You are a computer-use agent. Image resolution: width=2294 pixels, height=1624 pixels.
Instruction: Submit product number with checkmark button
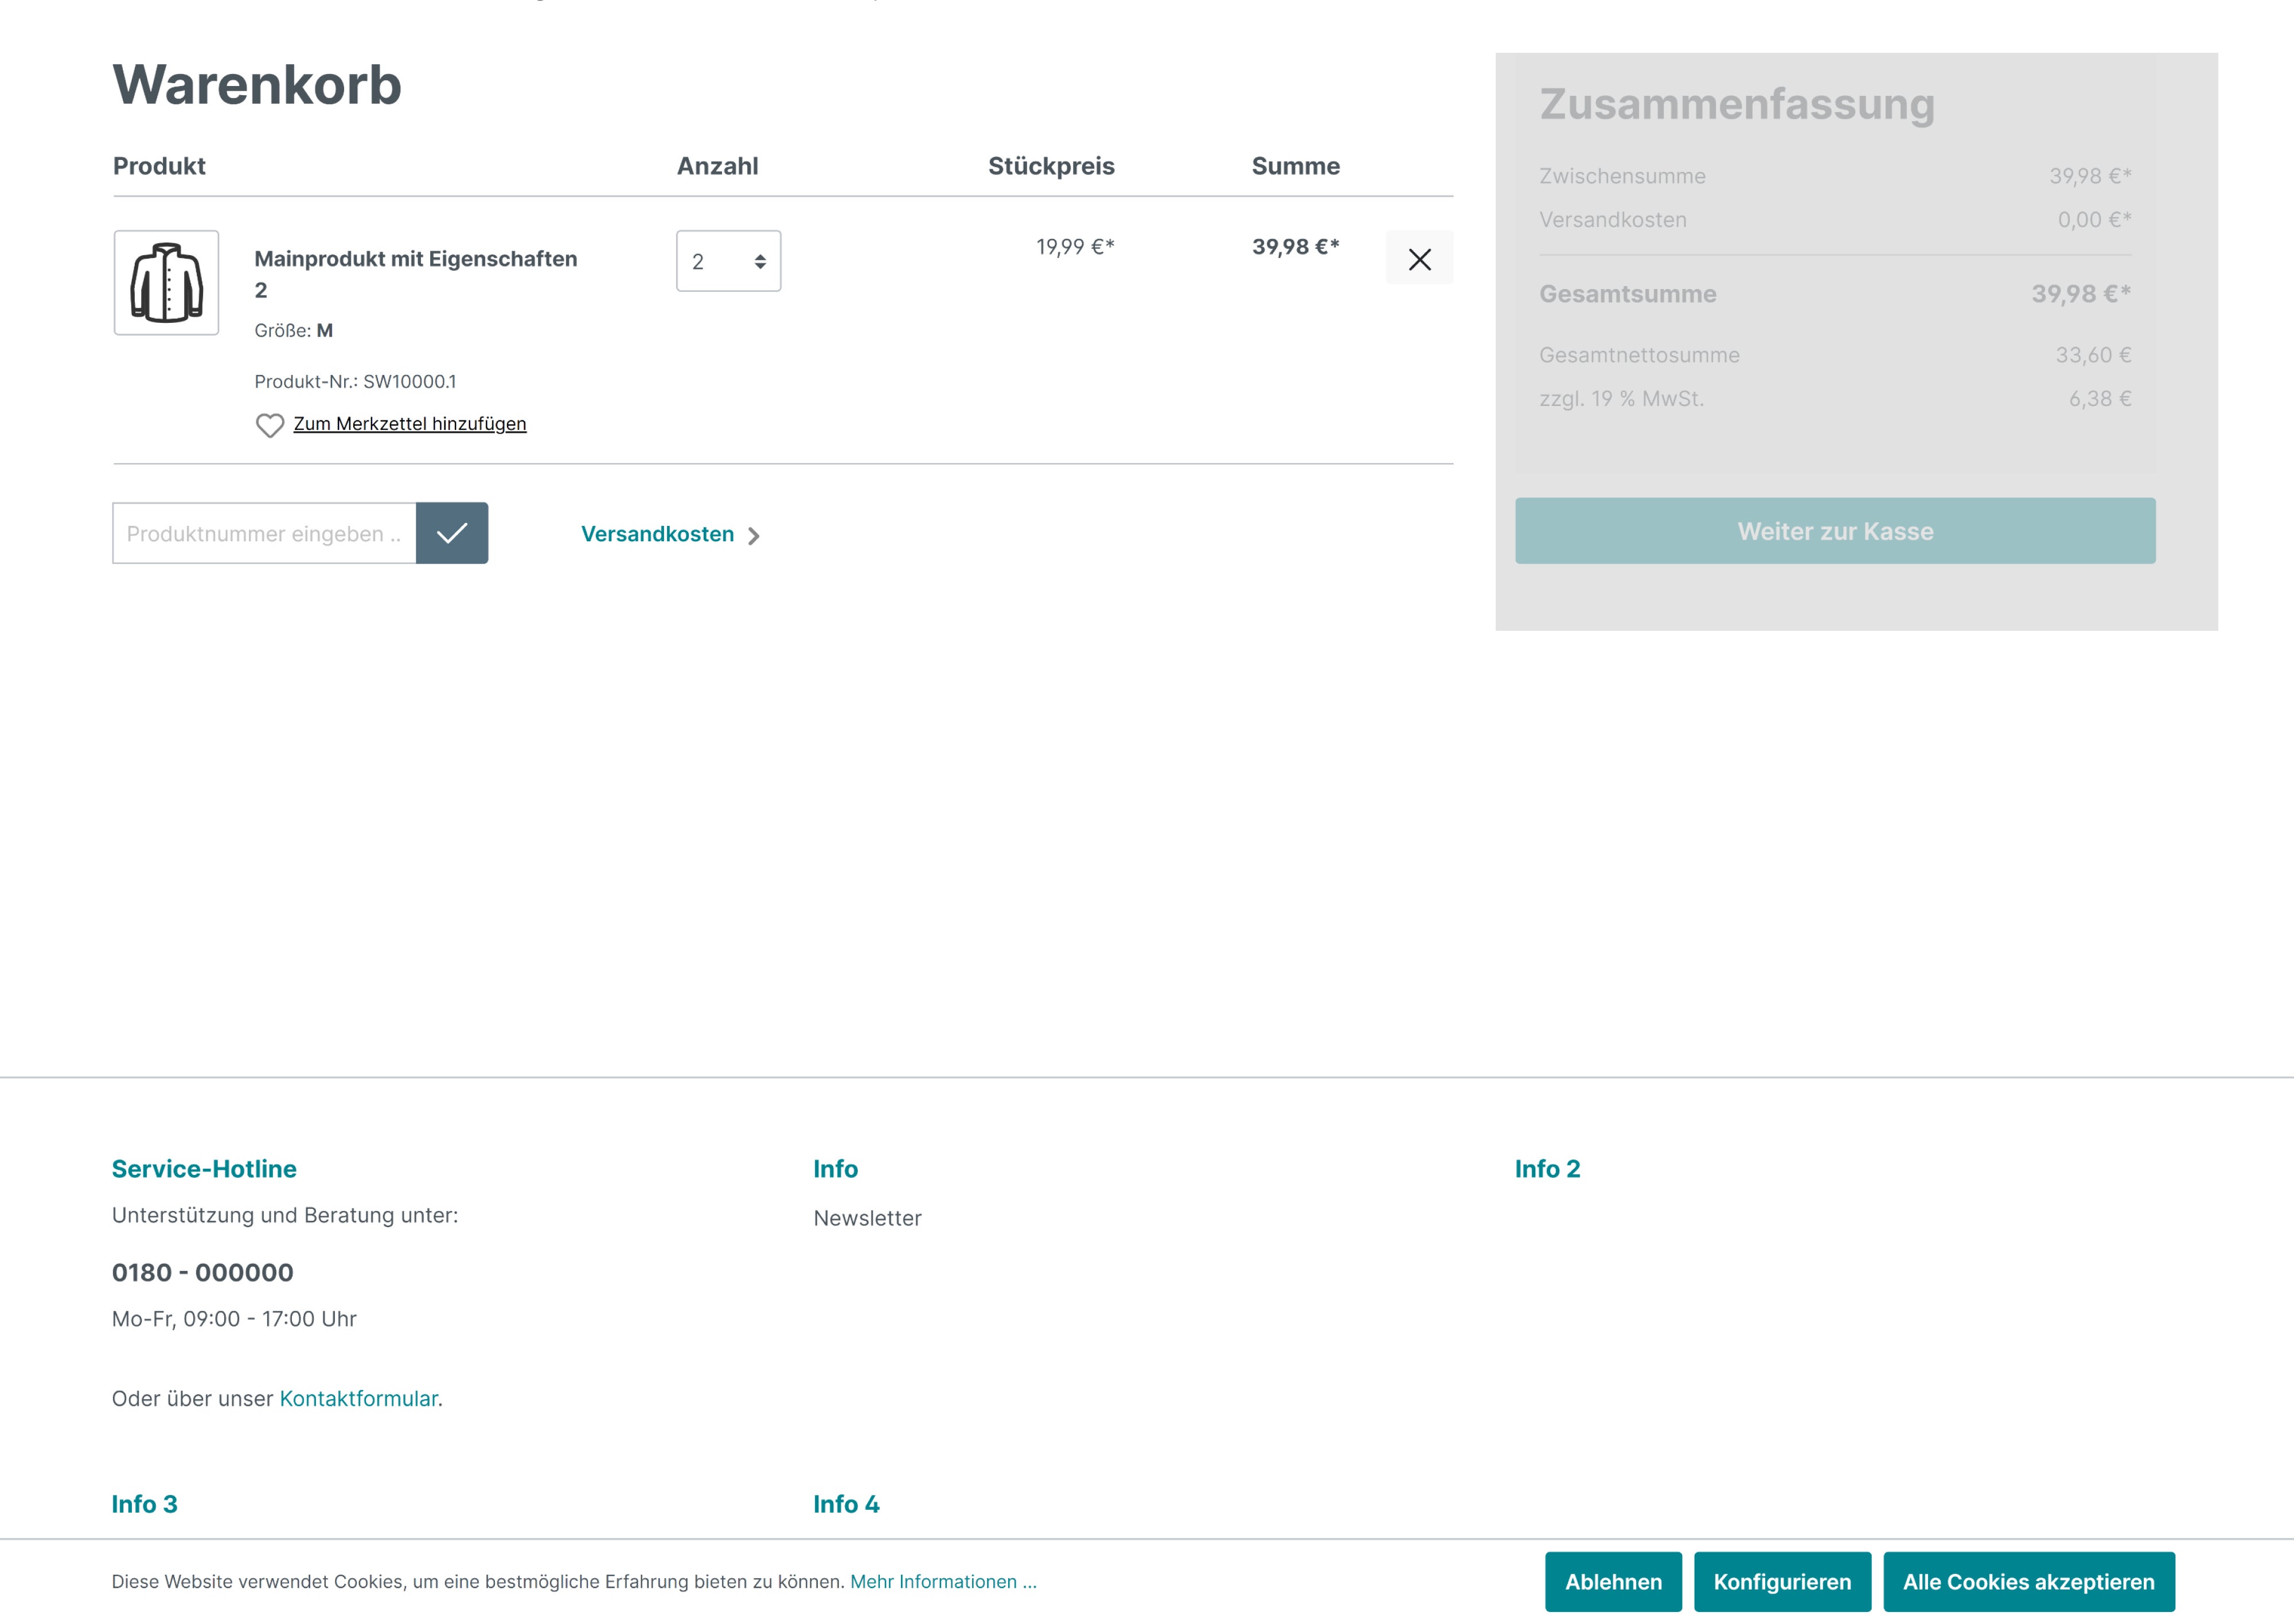click(452, 533)
